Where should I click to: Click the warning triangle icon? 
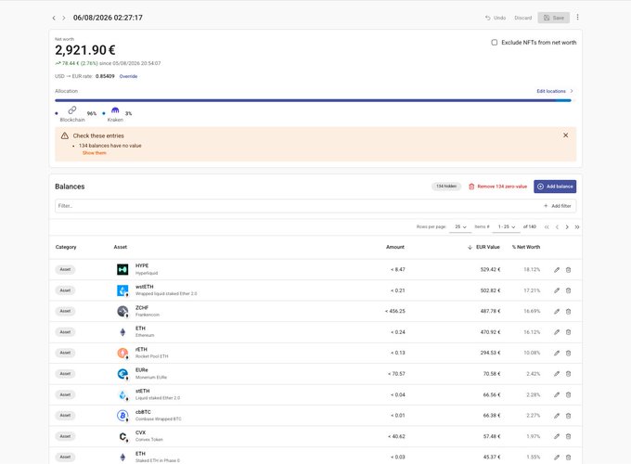click(x=64, y=135)
